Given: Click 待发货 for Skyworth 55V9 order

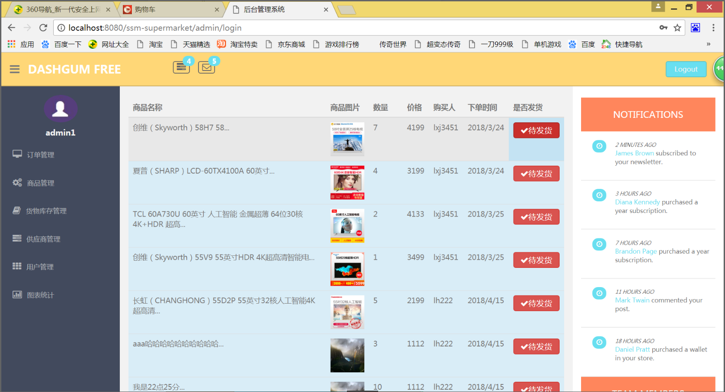Looking at the screenshot, I should [536, 260].
